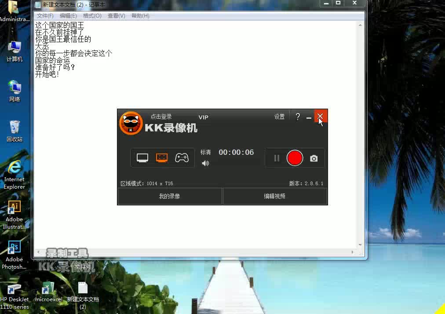Open the 标清 quality selector

pos(205,152)
